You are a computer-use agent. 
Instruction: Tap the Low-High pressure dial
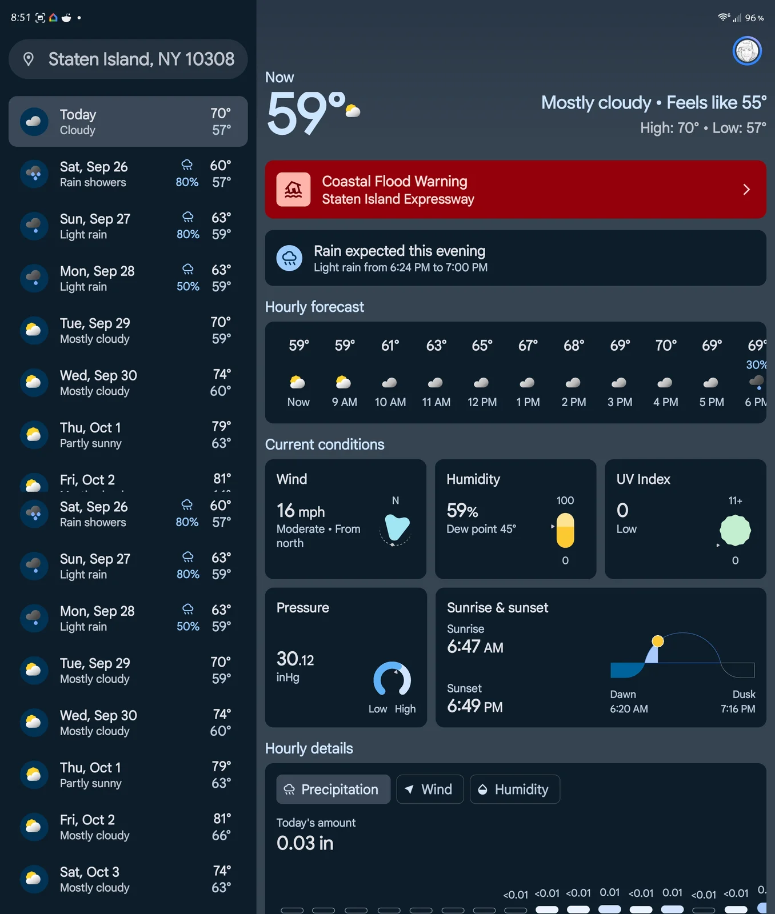392,679
